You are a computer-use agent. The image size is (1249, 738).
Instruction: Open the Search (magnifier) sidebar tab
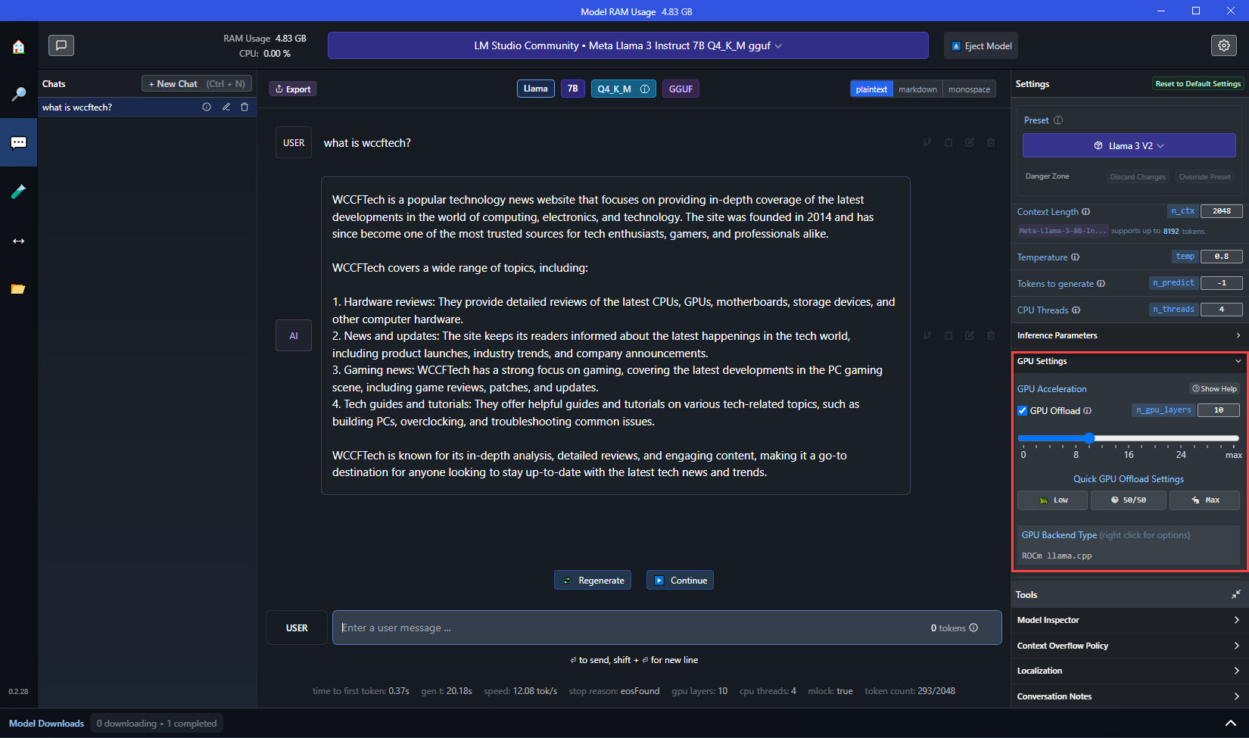tap(18, 95)
